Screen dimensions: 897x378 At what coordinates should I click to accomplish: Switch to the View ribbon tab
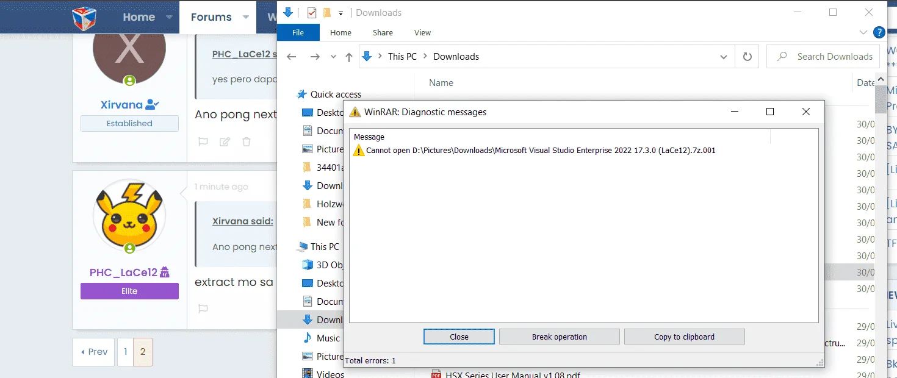pyautogui.click(x=422, y=32)
